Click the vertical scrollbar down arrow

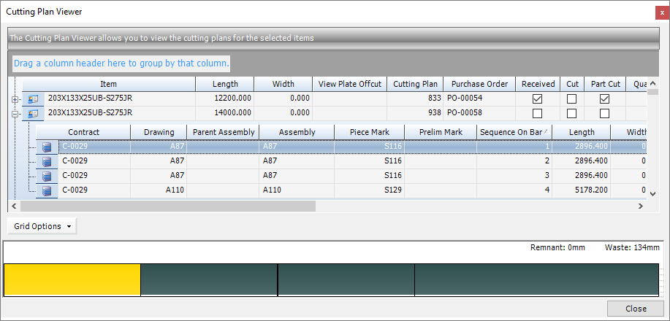point(653,192)
